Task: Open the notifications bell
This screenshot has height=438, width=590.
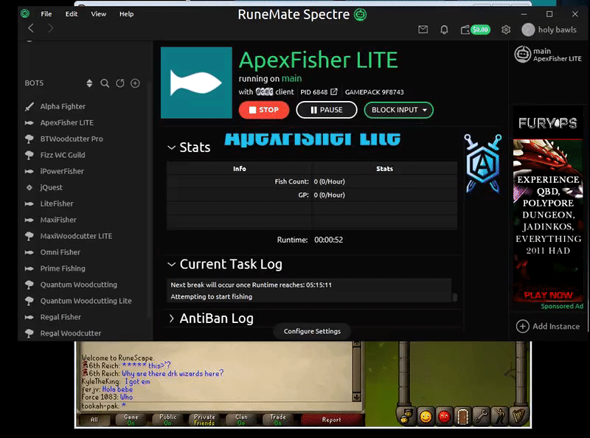Action: [x=444, y=29]
